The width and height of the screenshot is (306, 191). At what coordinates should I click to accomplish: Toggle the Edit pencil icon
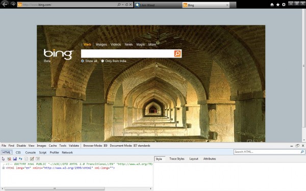(32, 159)
